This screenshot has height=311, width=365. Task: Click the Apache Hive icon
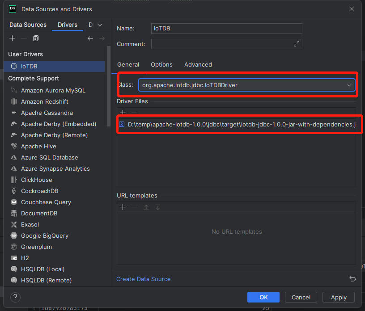[14, 146]
